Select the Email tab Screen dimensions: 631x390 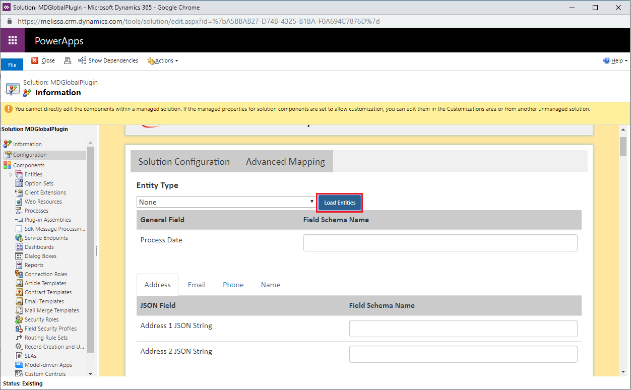pyautogui.click(x=197, y=285)
